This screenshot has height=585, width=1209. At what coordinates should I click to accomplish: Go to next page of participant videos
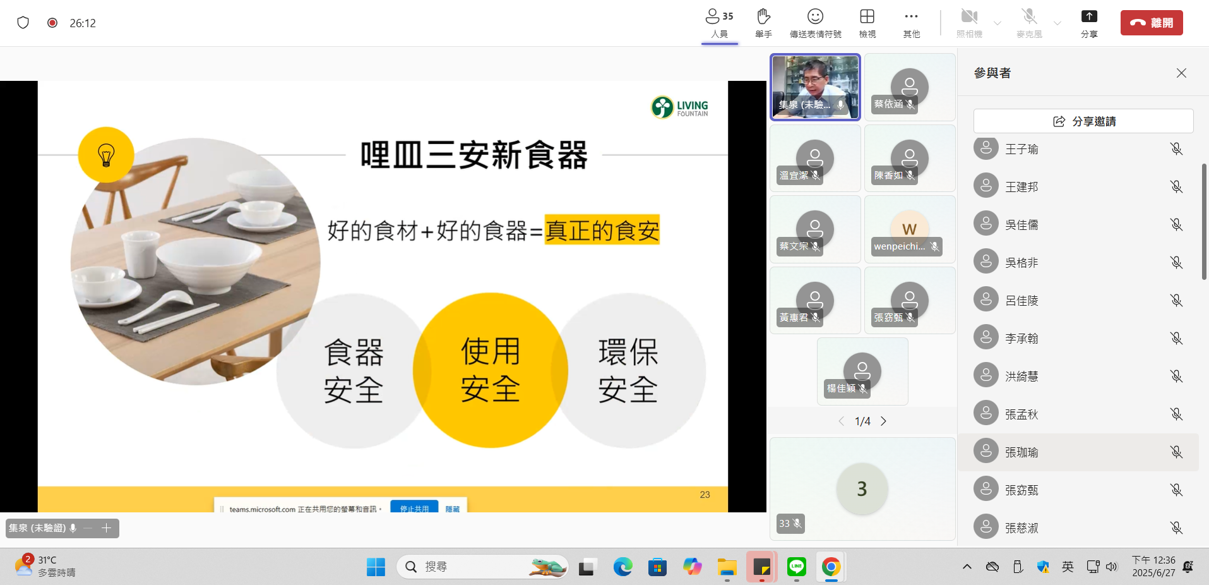click(884, 421)
